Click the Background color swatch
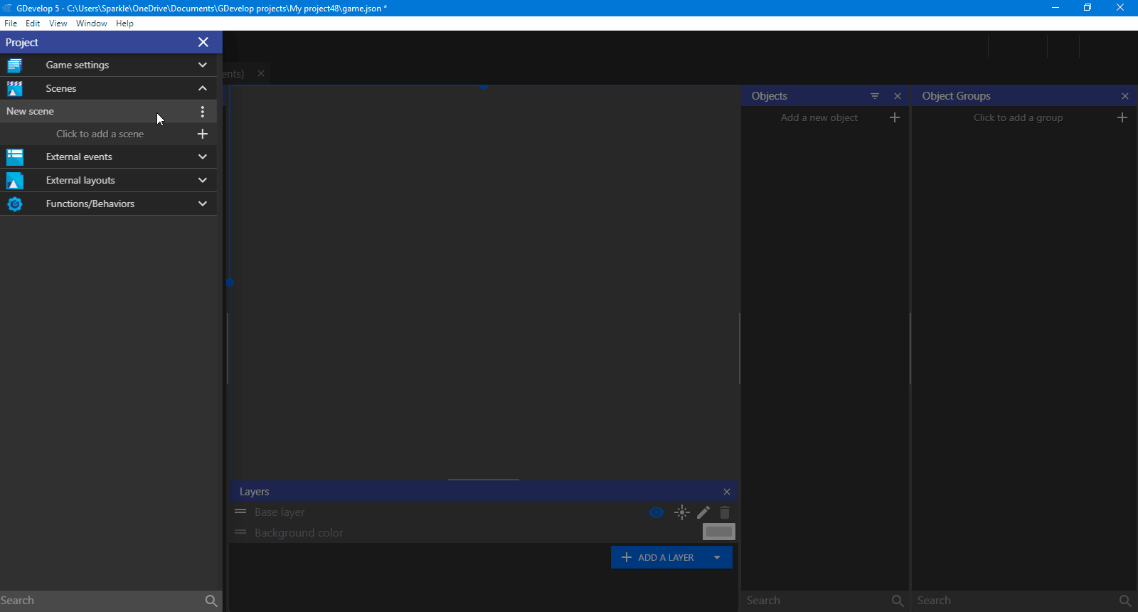Screen dimensions: 1138x612 click(x=718, y=532)
